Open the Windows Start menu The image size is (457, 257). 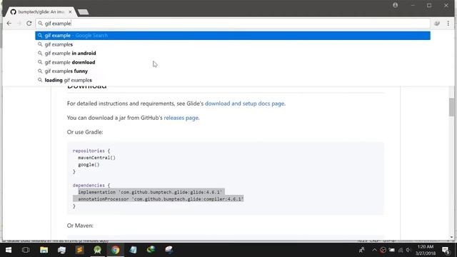tap(9, 250)
